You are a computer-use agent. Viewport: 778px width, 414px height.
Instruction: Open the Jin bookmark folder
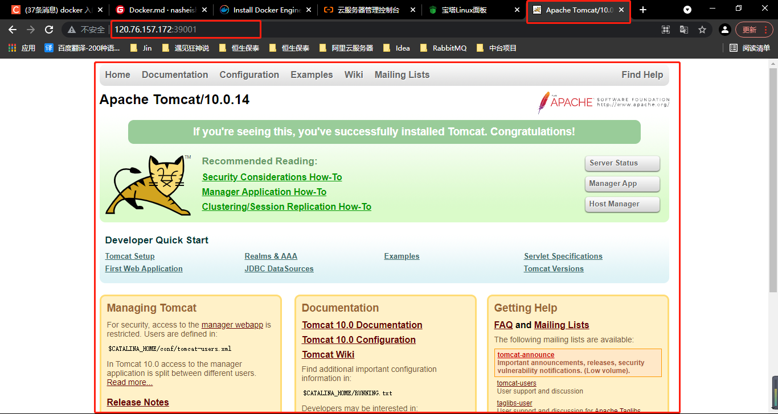click(x=141, y=48)
